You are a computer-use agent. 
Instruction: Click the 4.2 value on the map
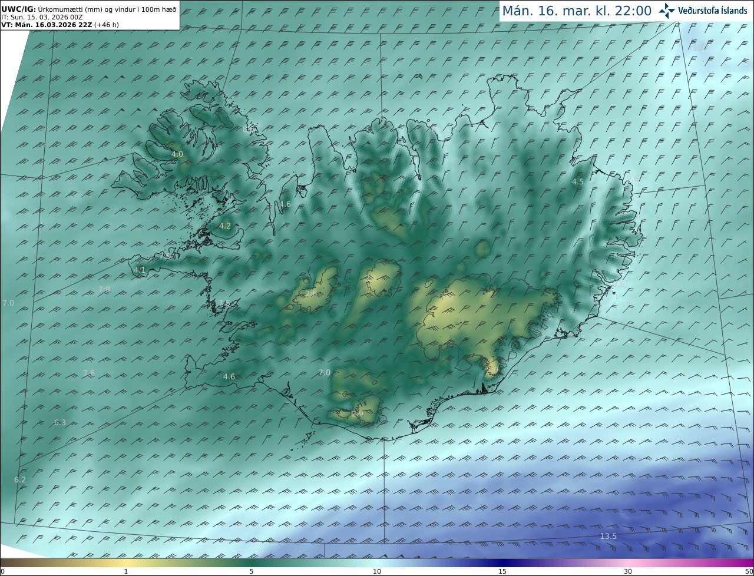pos(225,226)
